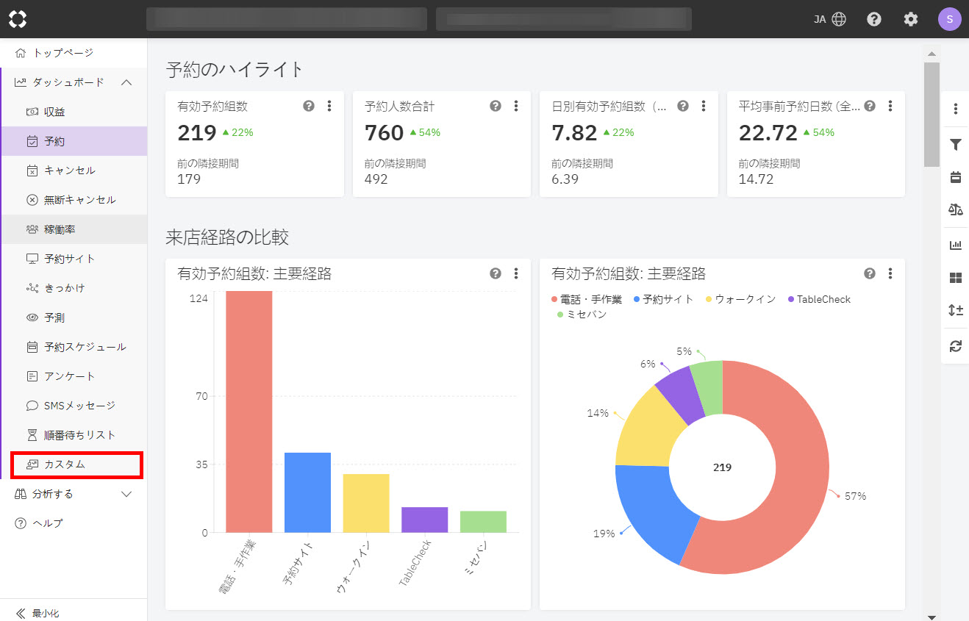Screen dimensions: 969x621
Task: Click the purple TableCheck bar
Action: (x=424, y=520)
